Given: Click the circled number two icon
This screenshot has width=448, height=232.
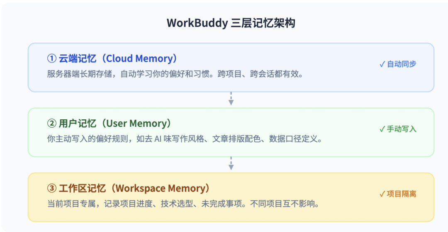Looking at the screenshot, I should tap(52, 123).
